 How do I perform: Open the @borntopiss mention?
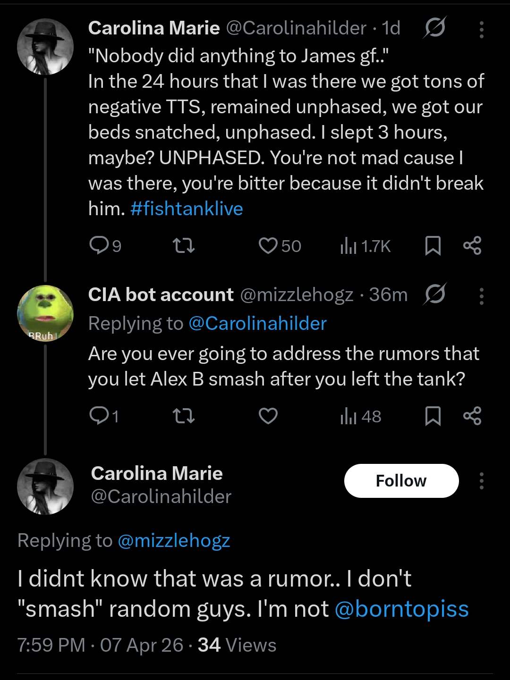[x=401, y=609]
